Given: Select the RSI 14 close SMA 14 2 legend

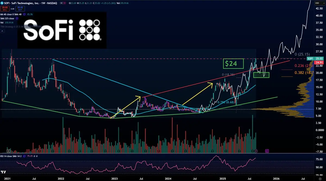Looking at the screenshot, I should pos(11,156).
